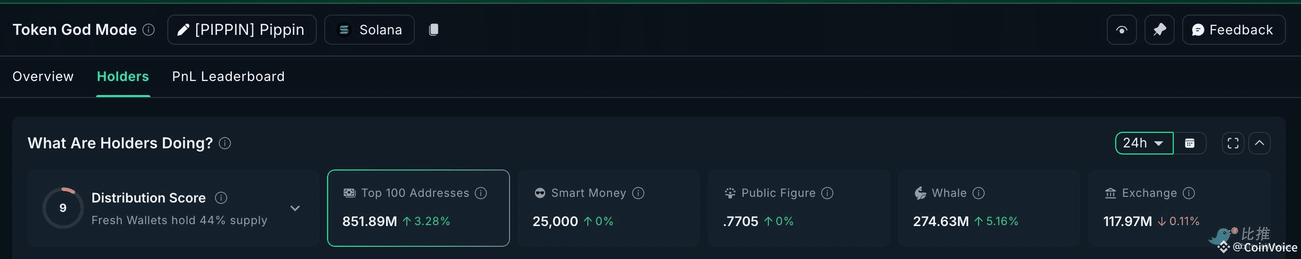Copy the token address with clipboard icon
Image resolution: width=1301 pixels, height=259 pixels.
[x=433, y=30]
